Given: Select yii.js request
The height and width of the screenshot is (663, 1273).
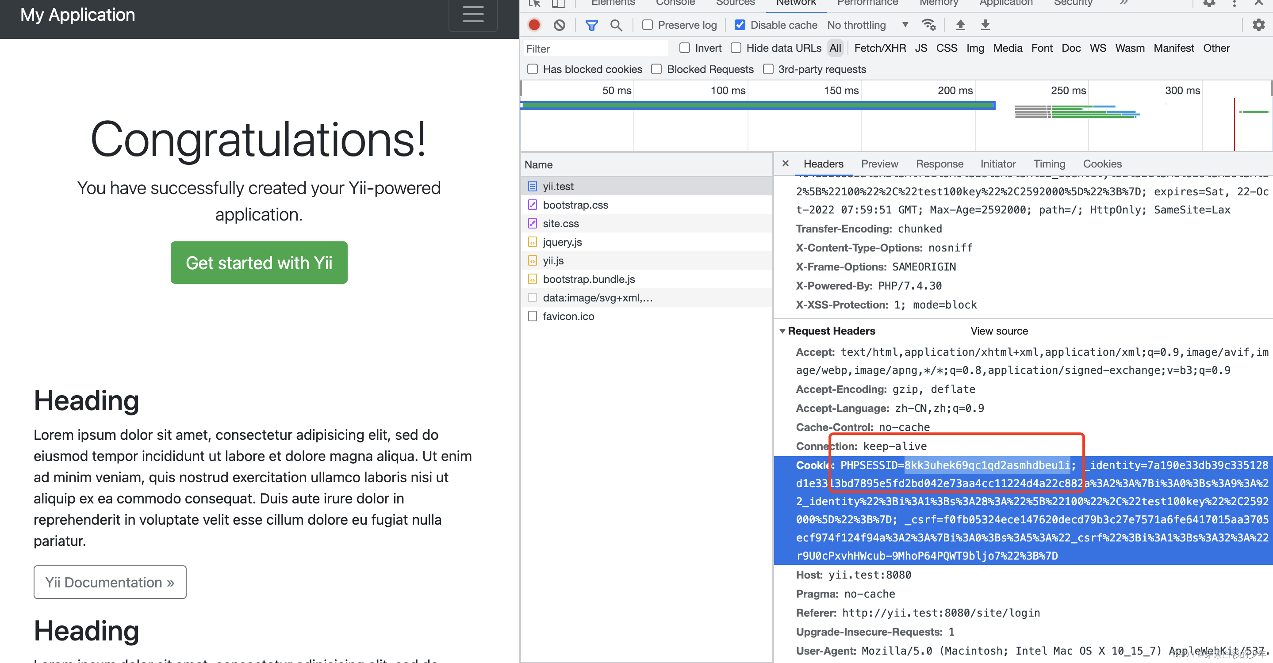Looking at the screenshot, I should (x=646, y=261).
